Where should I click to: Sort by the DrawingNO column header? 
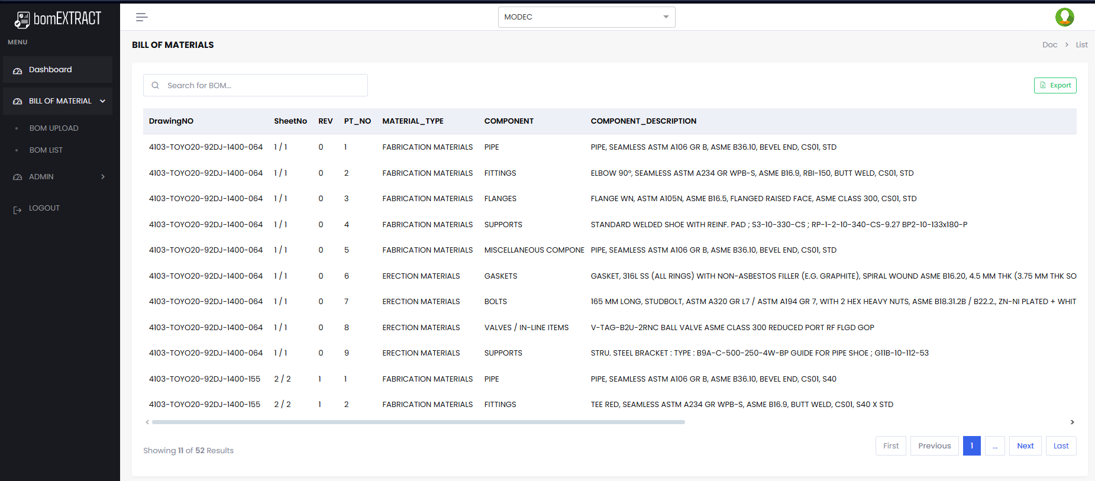(171, 121)
